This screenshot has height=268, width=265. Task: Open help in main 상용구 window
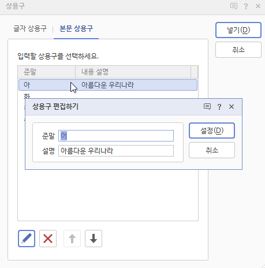246,6
